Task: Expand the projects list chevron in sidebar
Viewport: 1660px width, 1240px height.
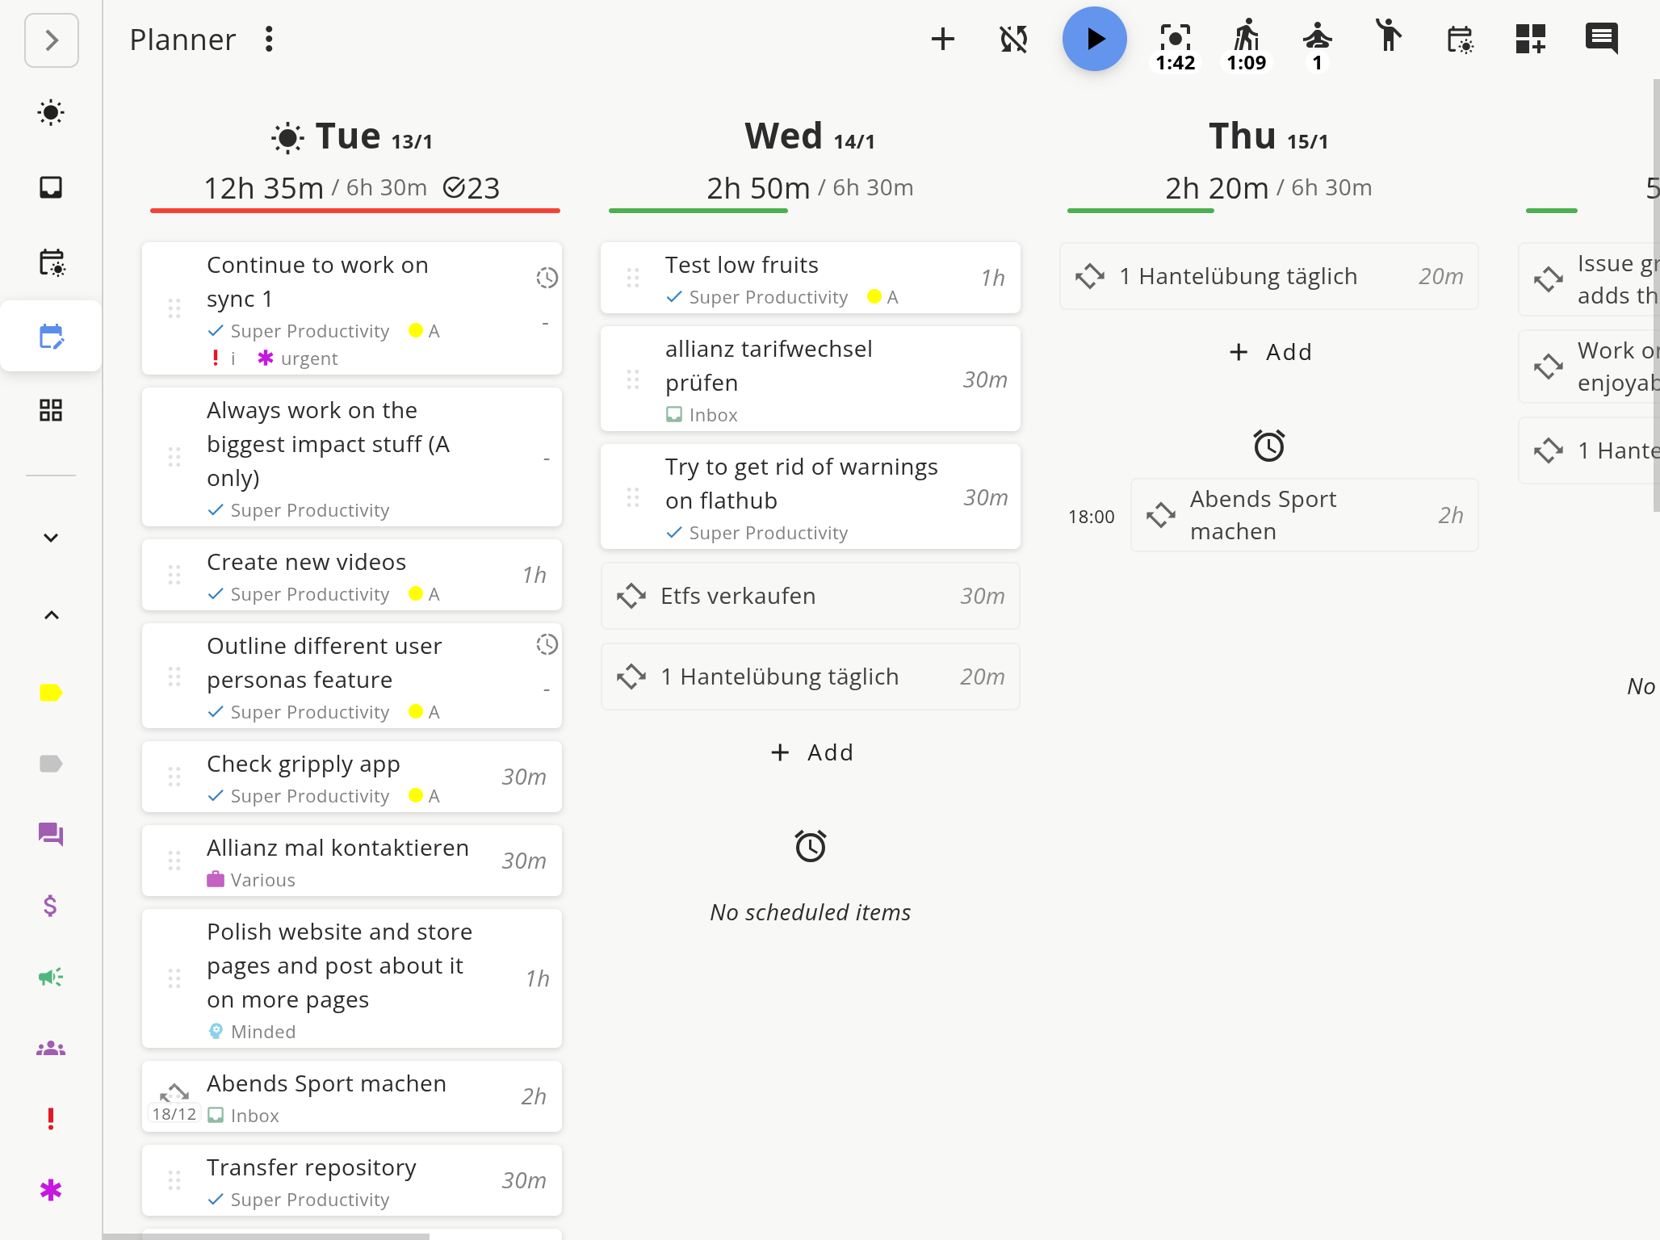Action: click(51, 537)
